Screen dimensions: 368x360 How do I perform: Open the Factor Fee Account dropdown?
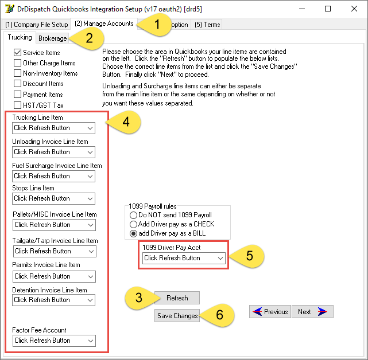coord(54,341)
